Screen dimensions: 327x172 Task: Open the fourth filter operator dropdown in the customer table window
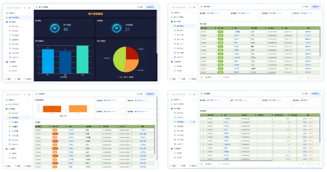click(306, 13)
